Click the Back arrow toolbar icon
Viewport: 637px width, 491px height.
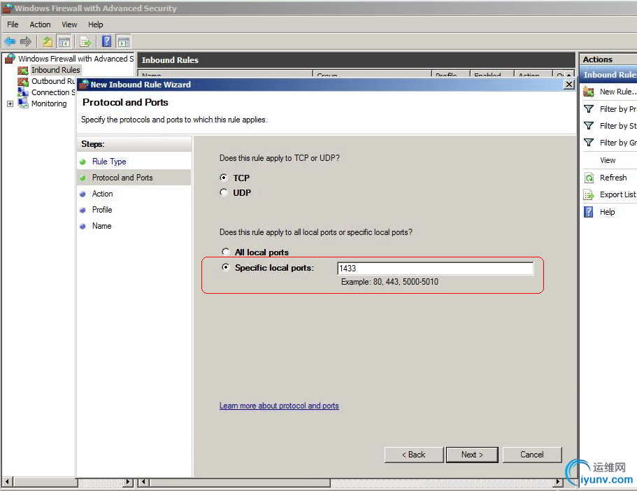point(10,41)
